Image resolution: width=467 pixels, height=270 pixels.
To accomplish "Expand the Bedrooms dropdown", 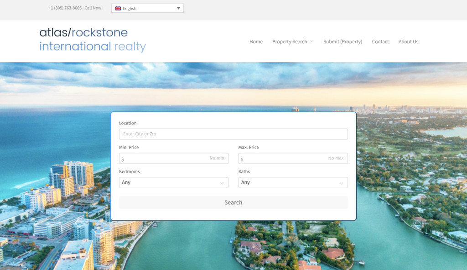I will 173,182.
